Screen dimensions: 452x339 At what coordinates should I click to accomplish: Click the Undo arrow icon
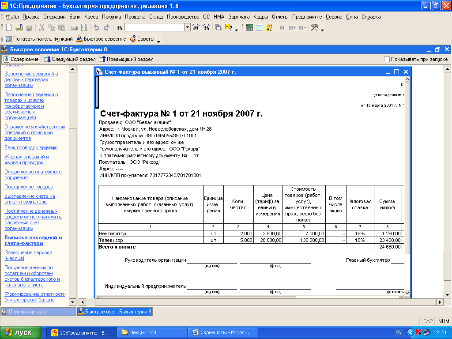[96, 28]
